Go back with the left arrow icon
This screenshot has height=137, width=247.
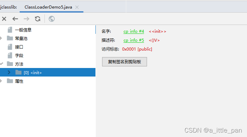(x=15, y=19)
